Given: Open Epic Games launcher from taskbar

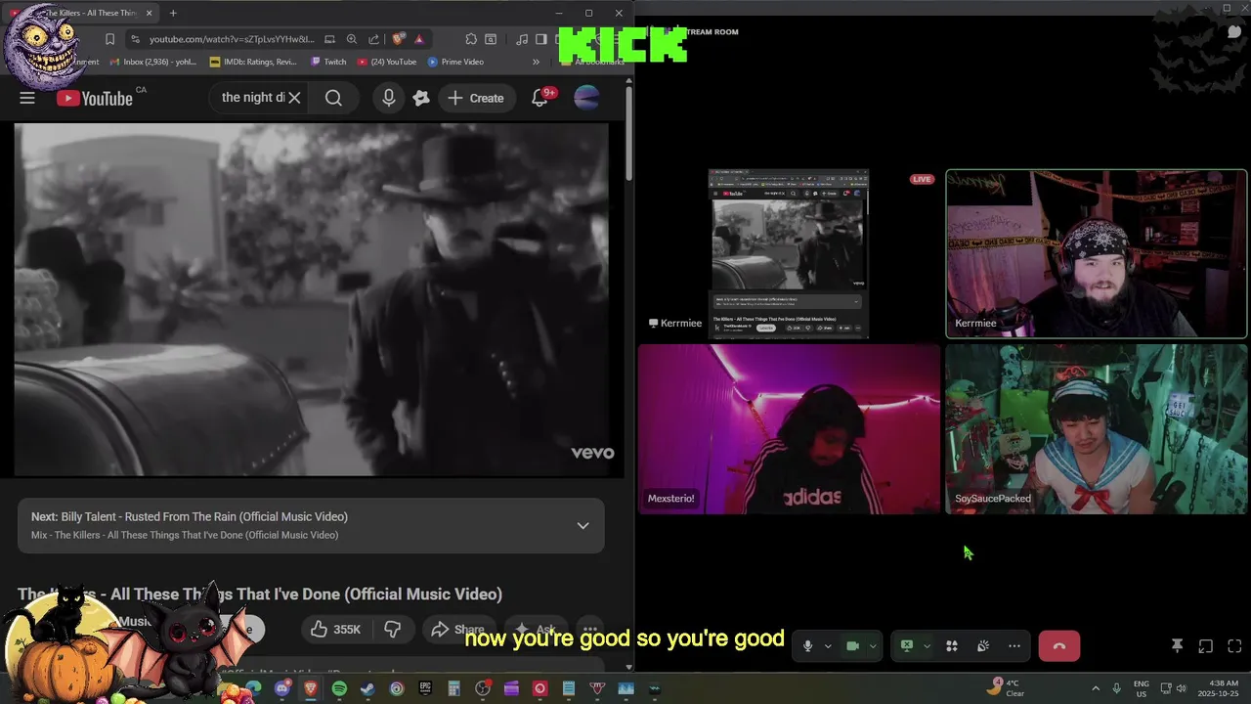Looking at the screenshot, I should coord(425,688).
